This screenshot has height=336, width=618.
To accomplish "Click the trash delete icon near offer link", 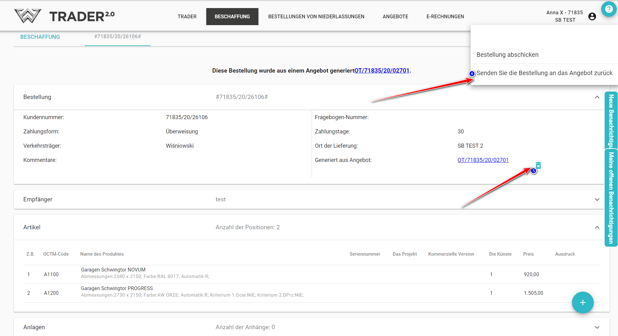I will tap(538, 165).
